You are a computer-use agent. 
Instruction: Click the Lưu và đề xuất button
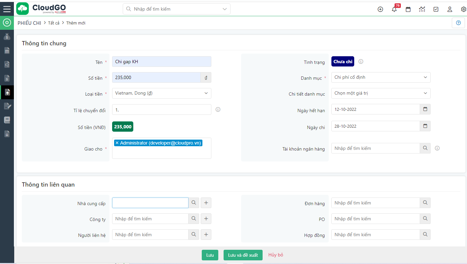tap(243, 255)
